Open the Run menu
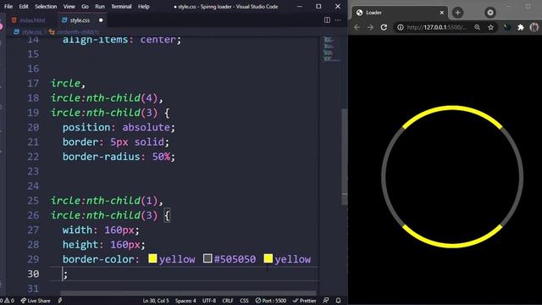Image resolution: width=542 pixels, height=305 pixels. point(100,6)
